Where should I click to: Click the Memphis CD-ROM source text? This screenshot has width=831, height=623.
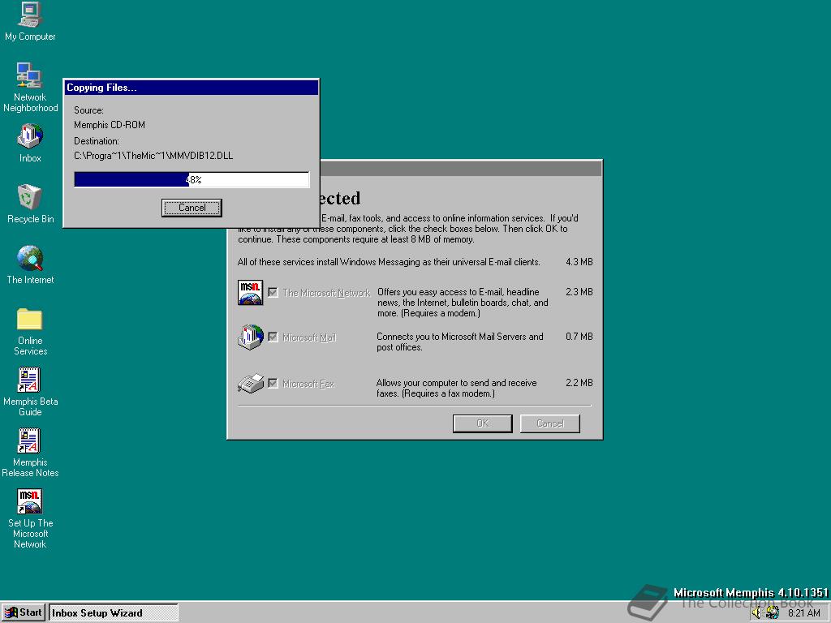click(110, 125)
